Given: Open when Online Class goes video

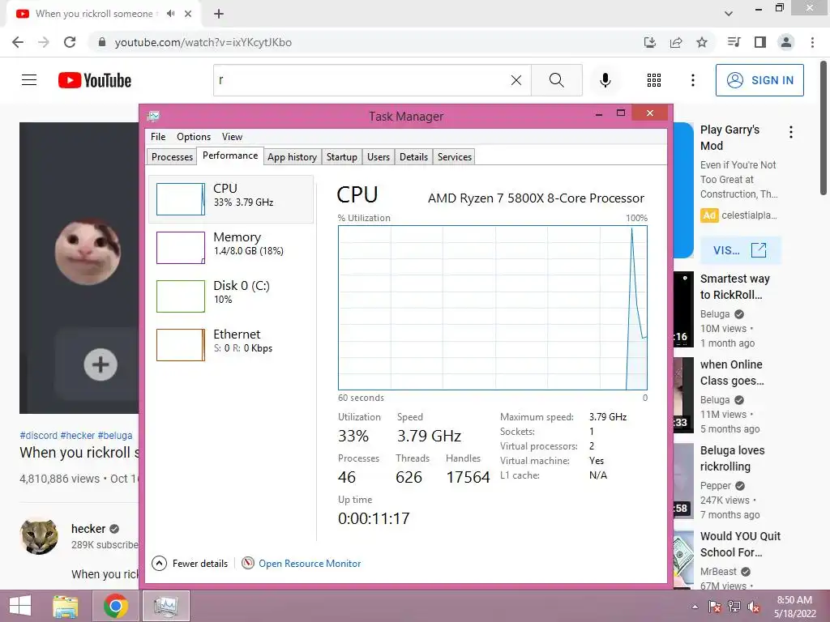Looking at the screenshot, I should tap(732, 373).
